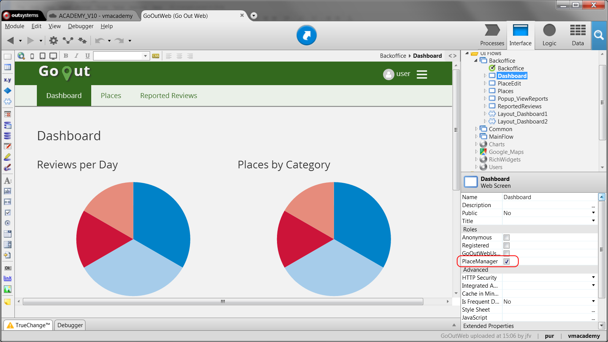608x342 pixels.
Task: Select the If diamond widget
Action: click(x=8, y=90)
